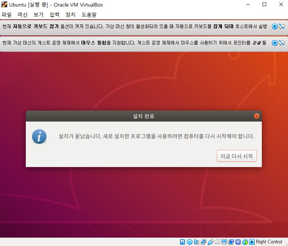This screenshot has width=288, height=246.
Task: Dismiss the mouse integration notification
Action: tap(275, 43)
